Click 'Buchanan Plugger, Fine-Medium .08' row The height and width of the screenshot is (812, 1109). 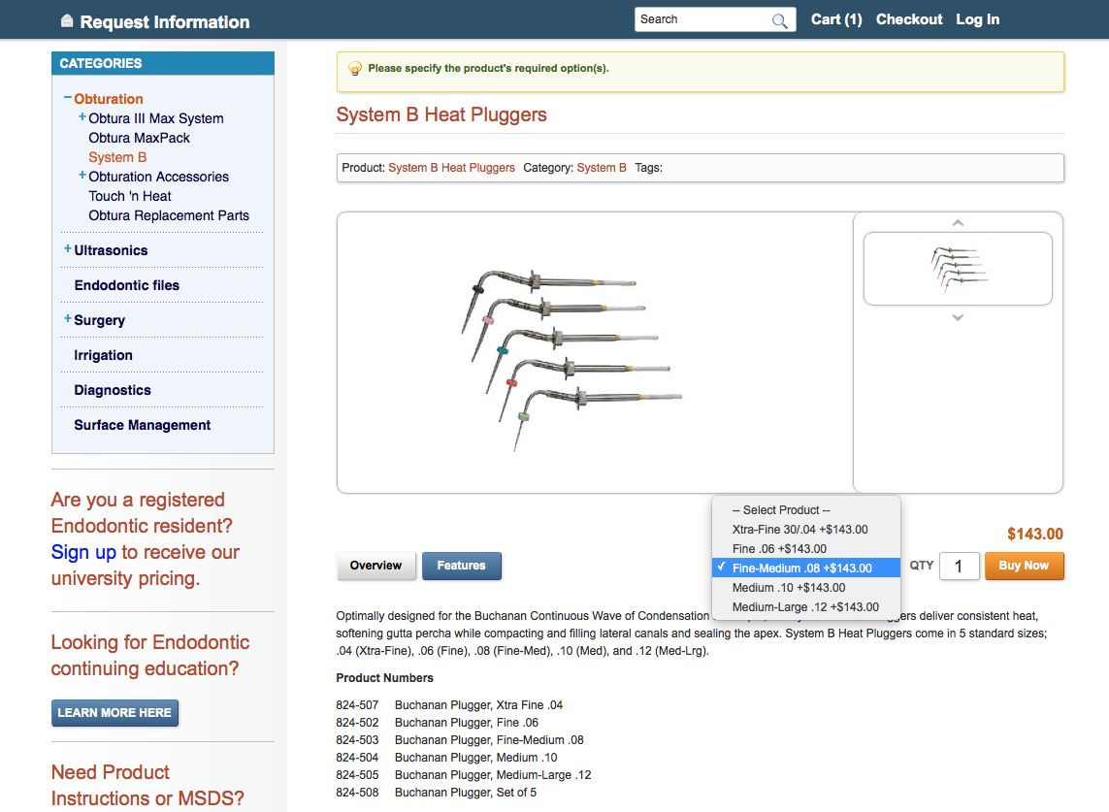click(x=460, y=740)
